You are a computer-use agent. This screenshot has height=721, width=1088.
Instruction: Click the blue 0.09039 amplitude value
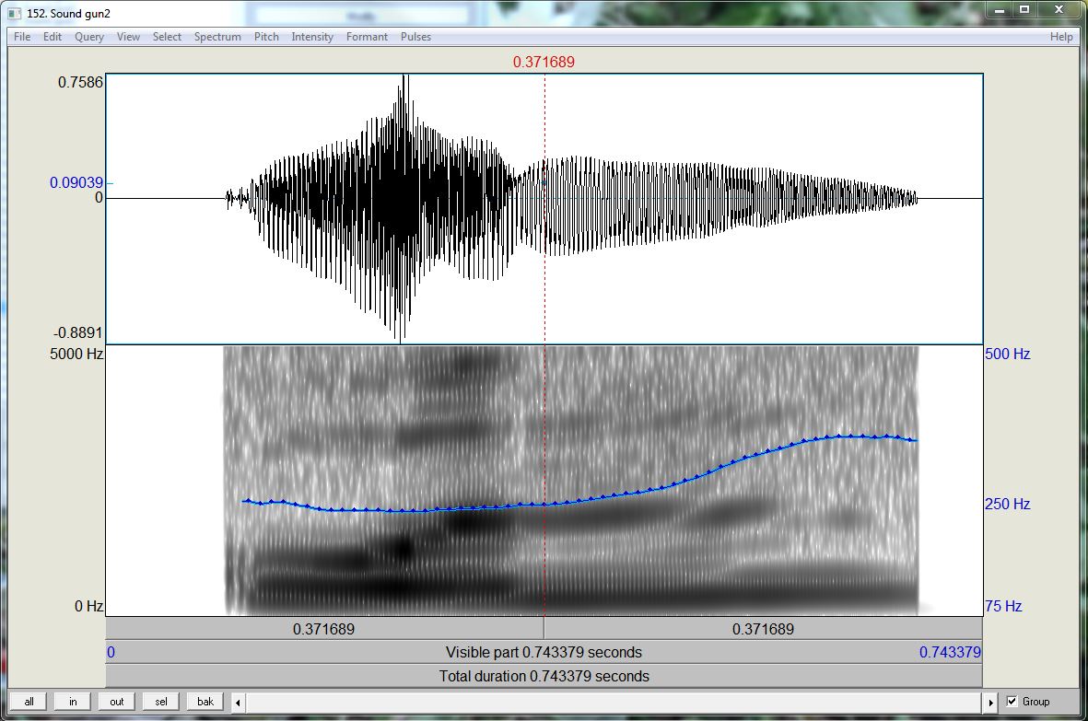tap(76, 182)
